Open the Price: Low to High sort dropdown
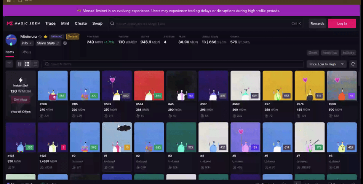The height and width of the screenshot is (184, 363). click(x=326, y=64)
